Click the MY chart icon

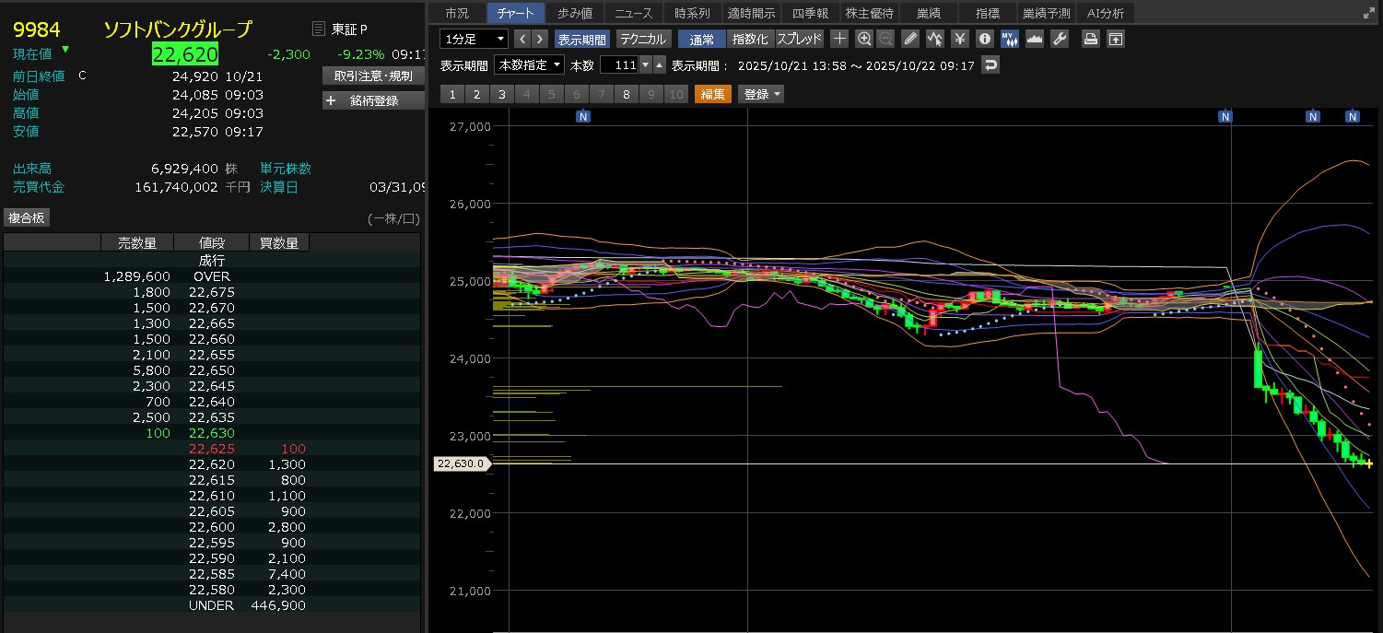(1009, 39)
